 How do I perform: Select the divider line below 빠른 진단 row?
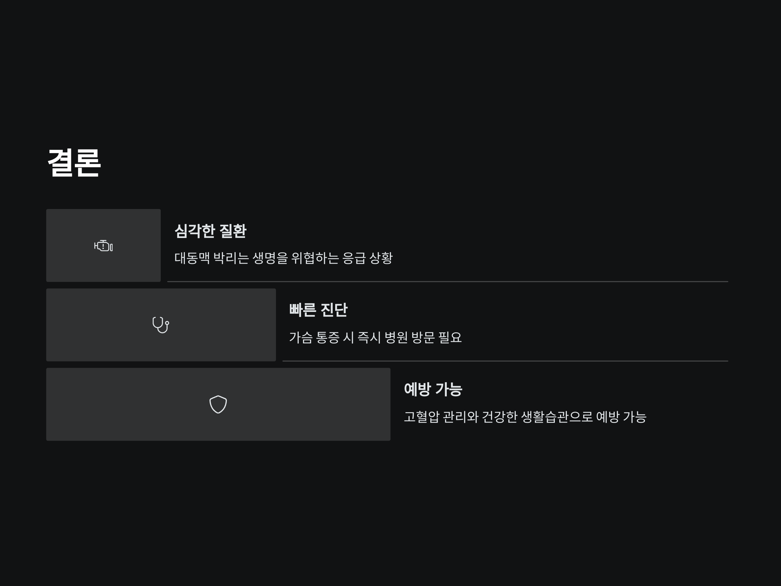point(505,361)
